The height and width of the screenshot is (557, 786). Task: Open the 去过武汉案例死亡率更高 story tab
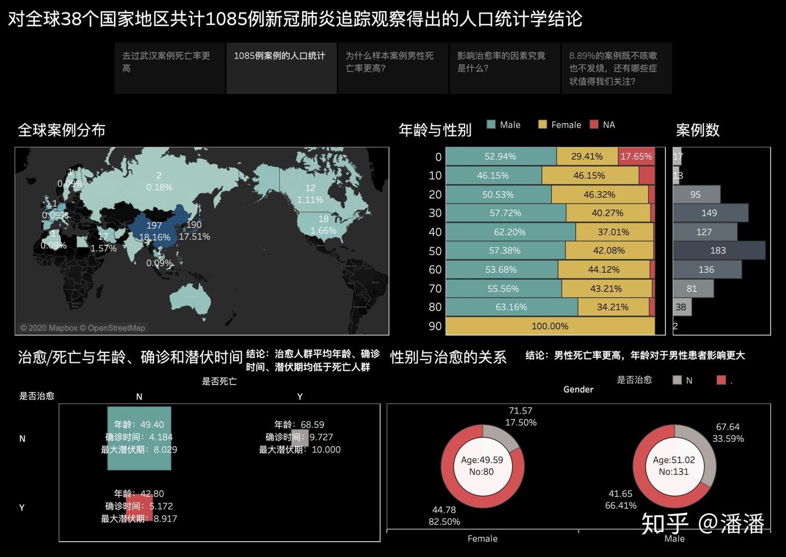170,69
